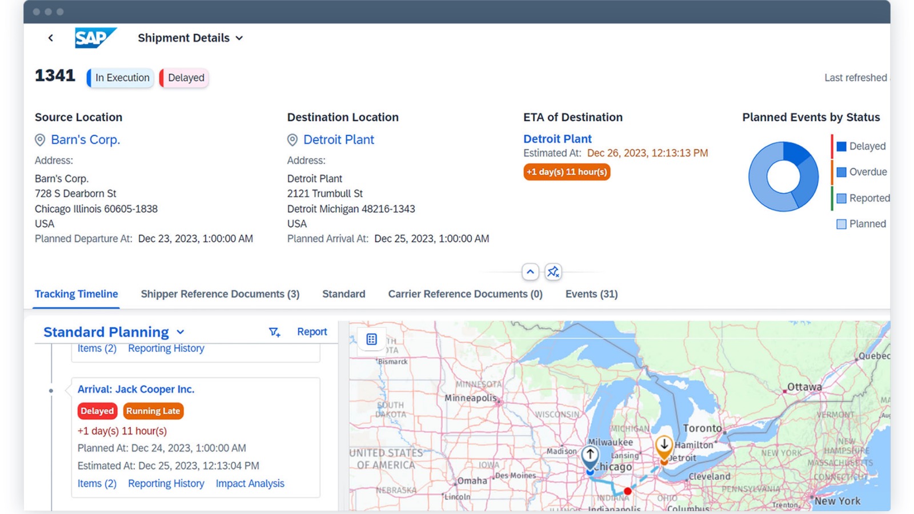This screenshot has height=514, width=914.
Task: Click Planned At: Dec 24, 2023 text
Action: (162, 448)
